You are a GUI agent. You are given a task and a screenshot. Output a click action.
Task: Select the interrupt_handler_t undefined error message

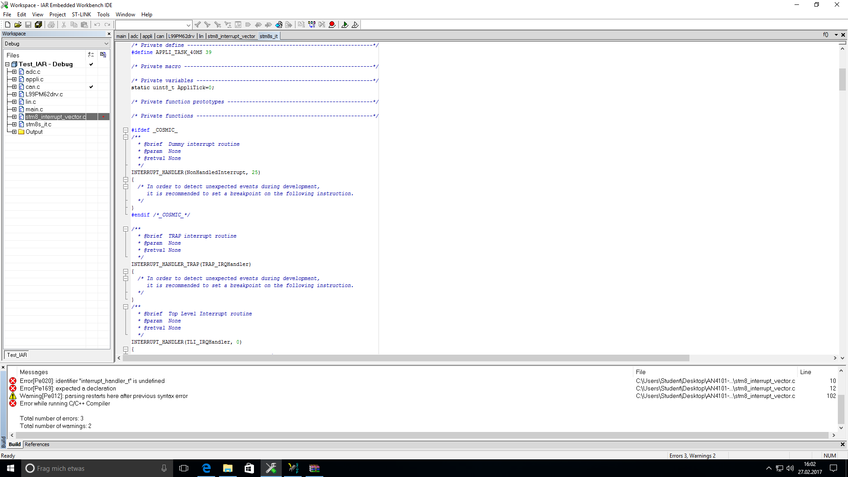tap(92, 381)
